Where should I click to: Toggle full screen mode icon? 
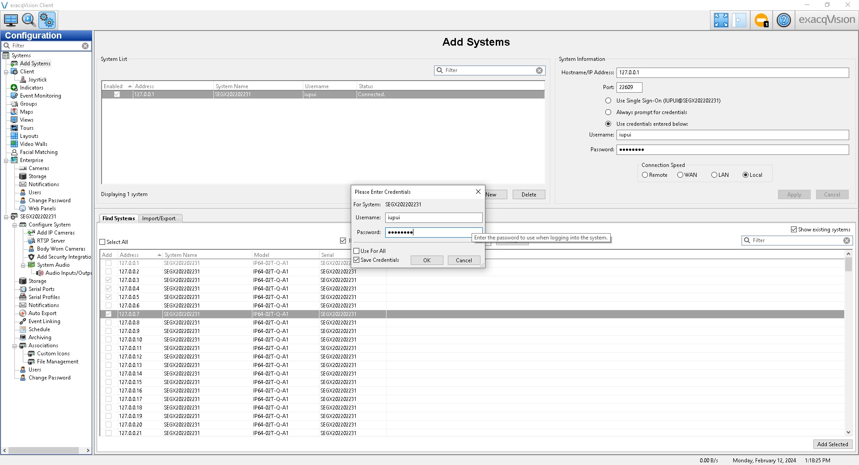tap(721, 20)
